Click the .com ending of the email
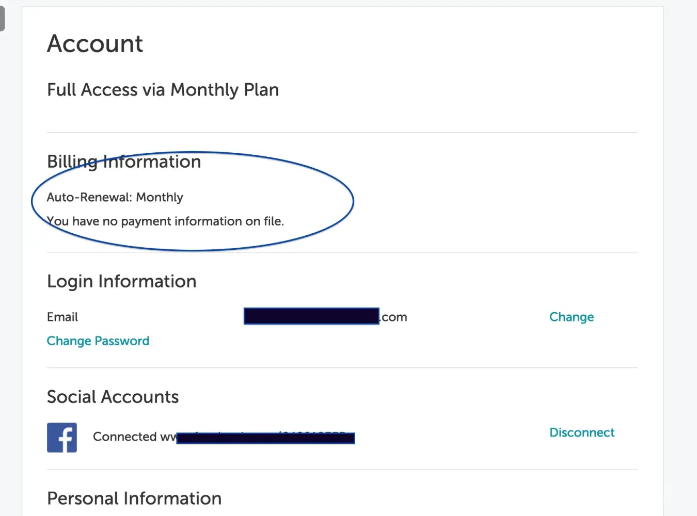The width and height of the screenshot is (697, 516). [394, 317]
